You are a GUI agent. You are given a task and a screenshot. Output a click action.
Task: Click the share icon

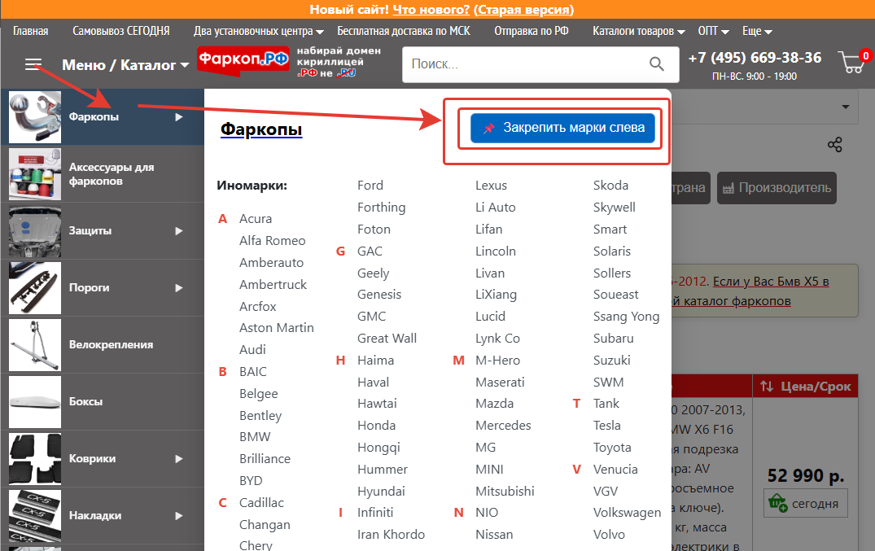pyautogui.click(x=835, y=145)
